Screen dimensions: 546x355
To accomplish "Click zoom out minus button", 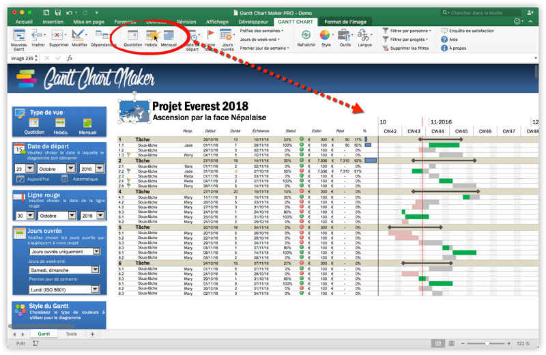I will click(463, 343).
